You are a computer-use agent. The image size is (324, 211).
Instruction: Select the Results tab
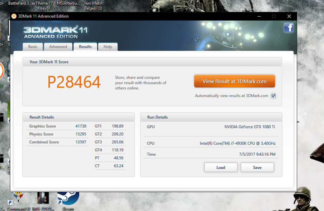click(85, 47)
